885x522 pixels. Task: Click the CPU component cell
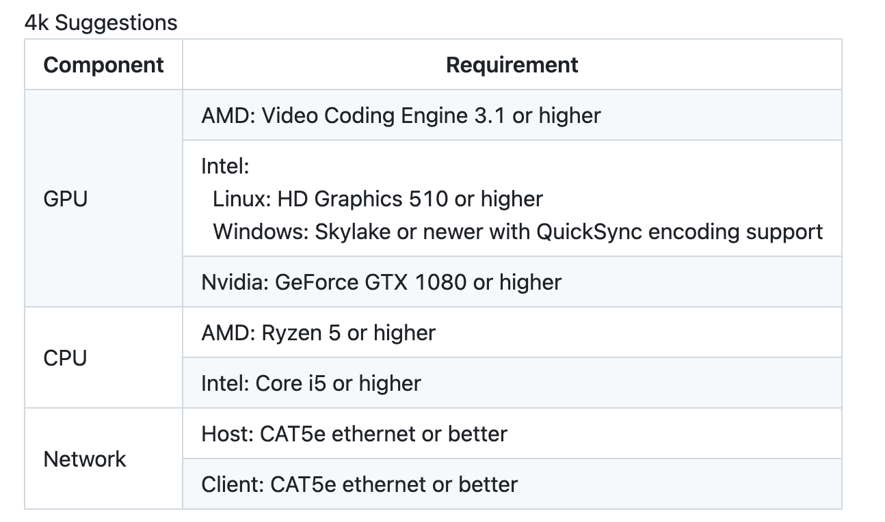point(104,357)
